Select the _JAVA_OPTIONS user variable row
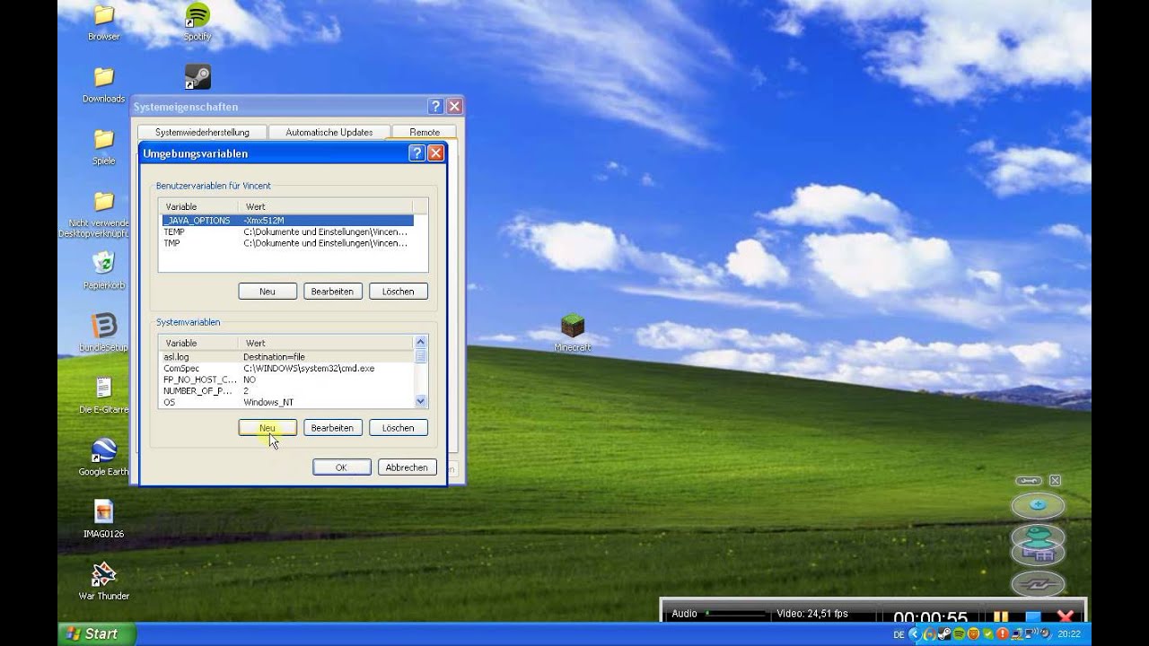 click(x=287, y=220)
